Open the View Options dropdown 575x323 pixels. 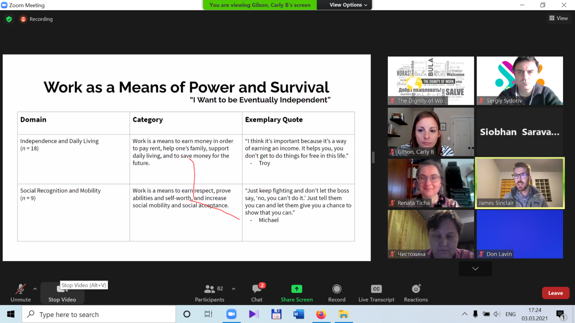[x=348, y=5]
